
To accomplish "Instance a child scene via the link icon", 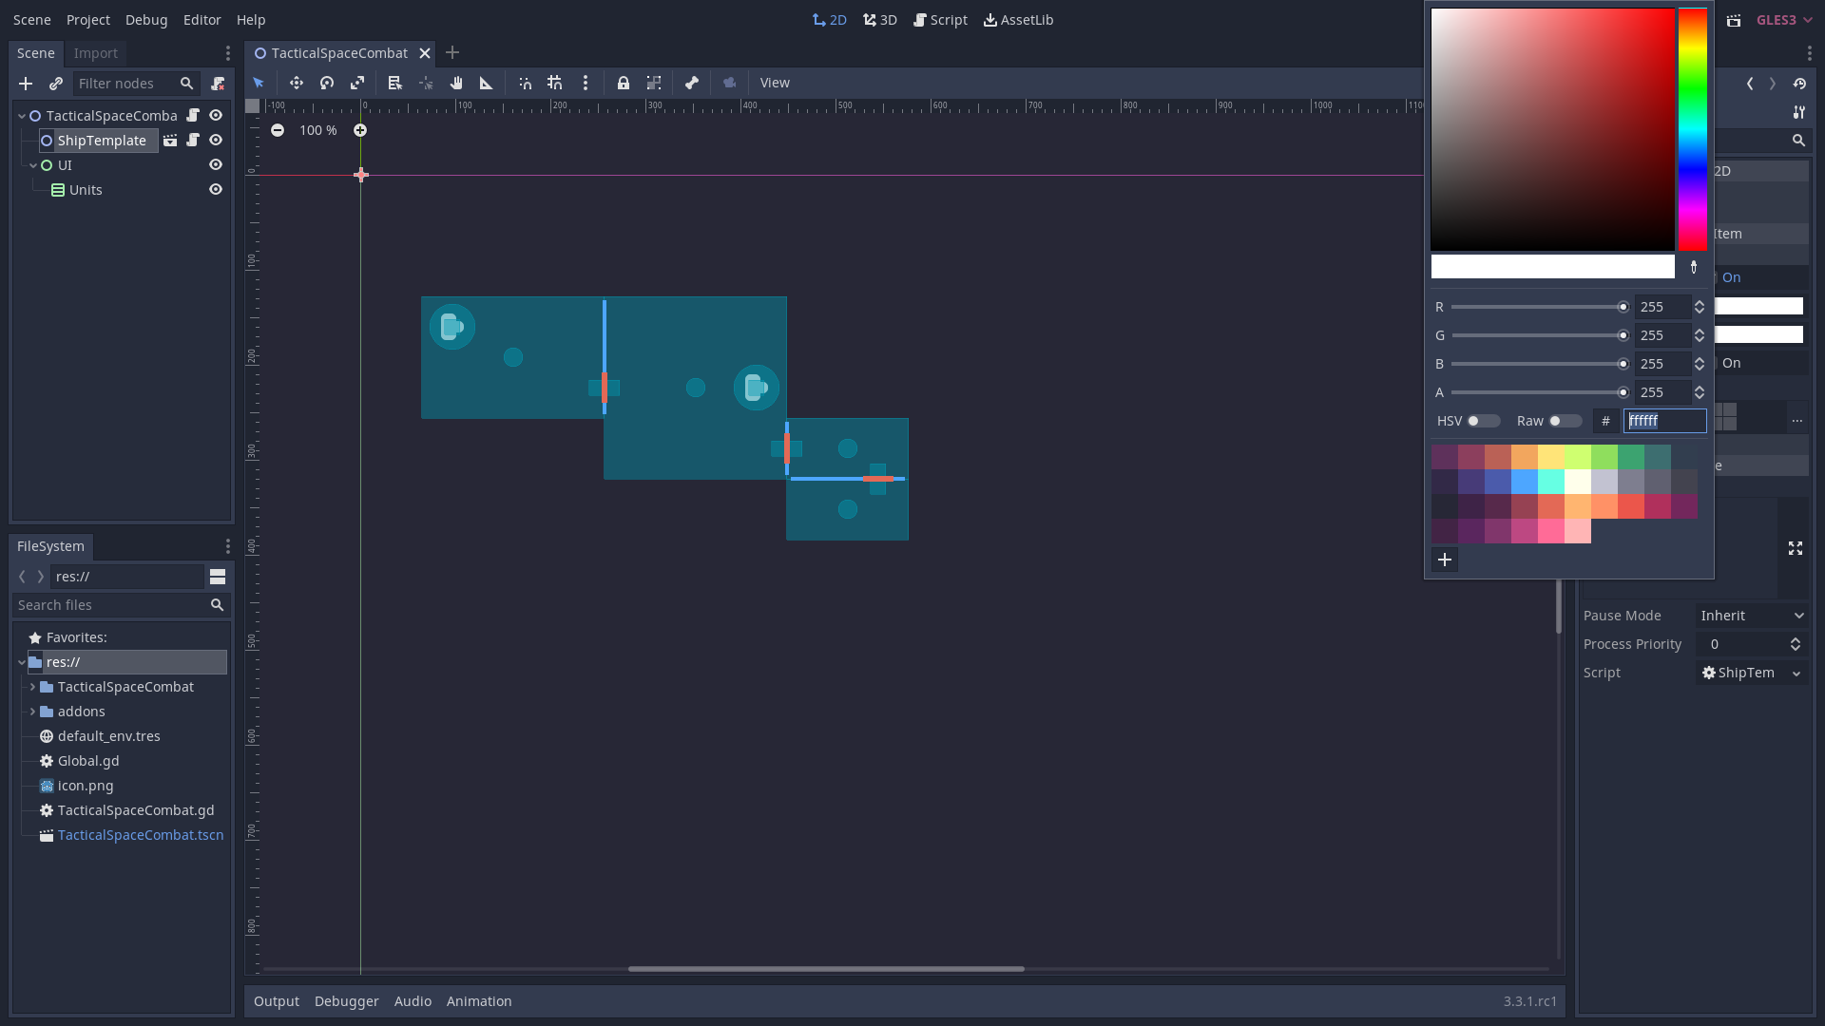I will pos(56,84).
